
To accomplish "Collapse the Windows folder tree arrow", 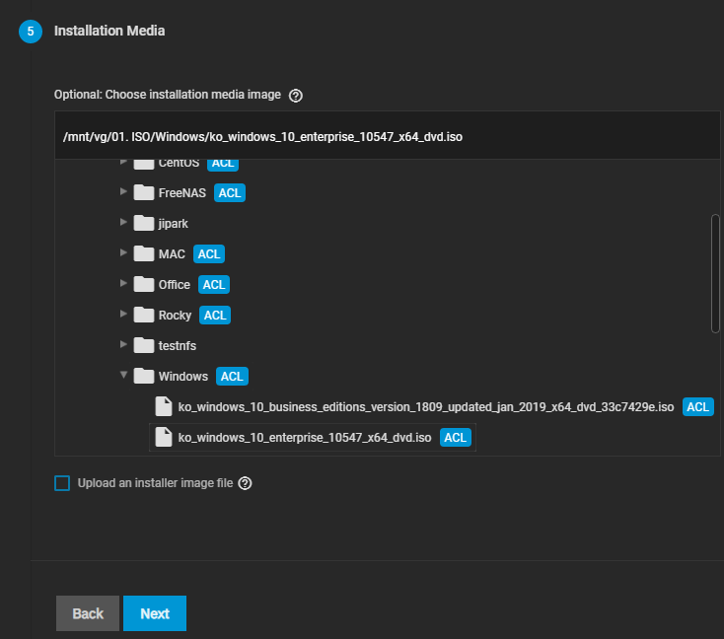I will 123,376.
